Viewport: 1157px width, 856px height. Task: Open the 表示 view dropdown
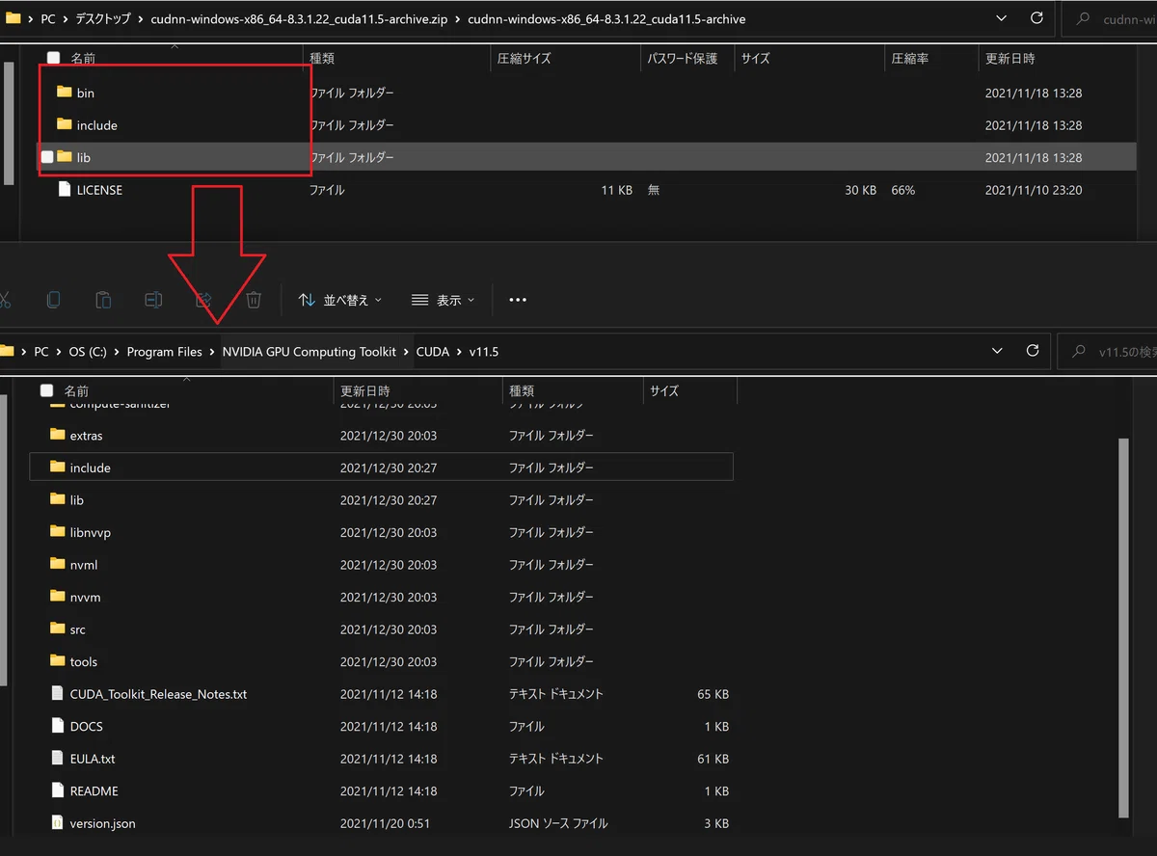coord(443,300)
